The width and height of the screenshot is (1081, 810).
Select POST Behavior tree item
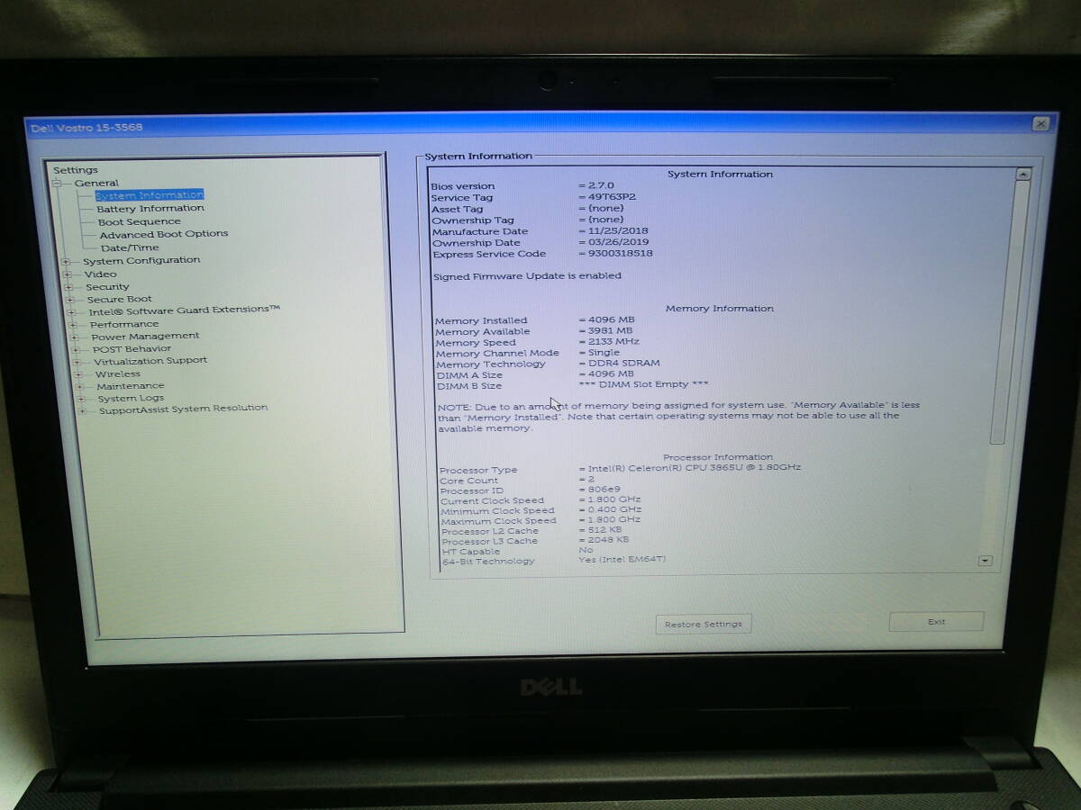click(132, 348)
